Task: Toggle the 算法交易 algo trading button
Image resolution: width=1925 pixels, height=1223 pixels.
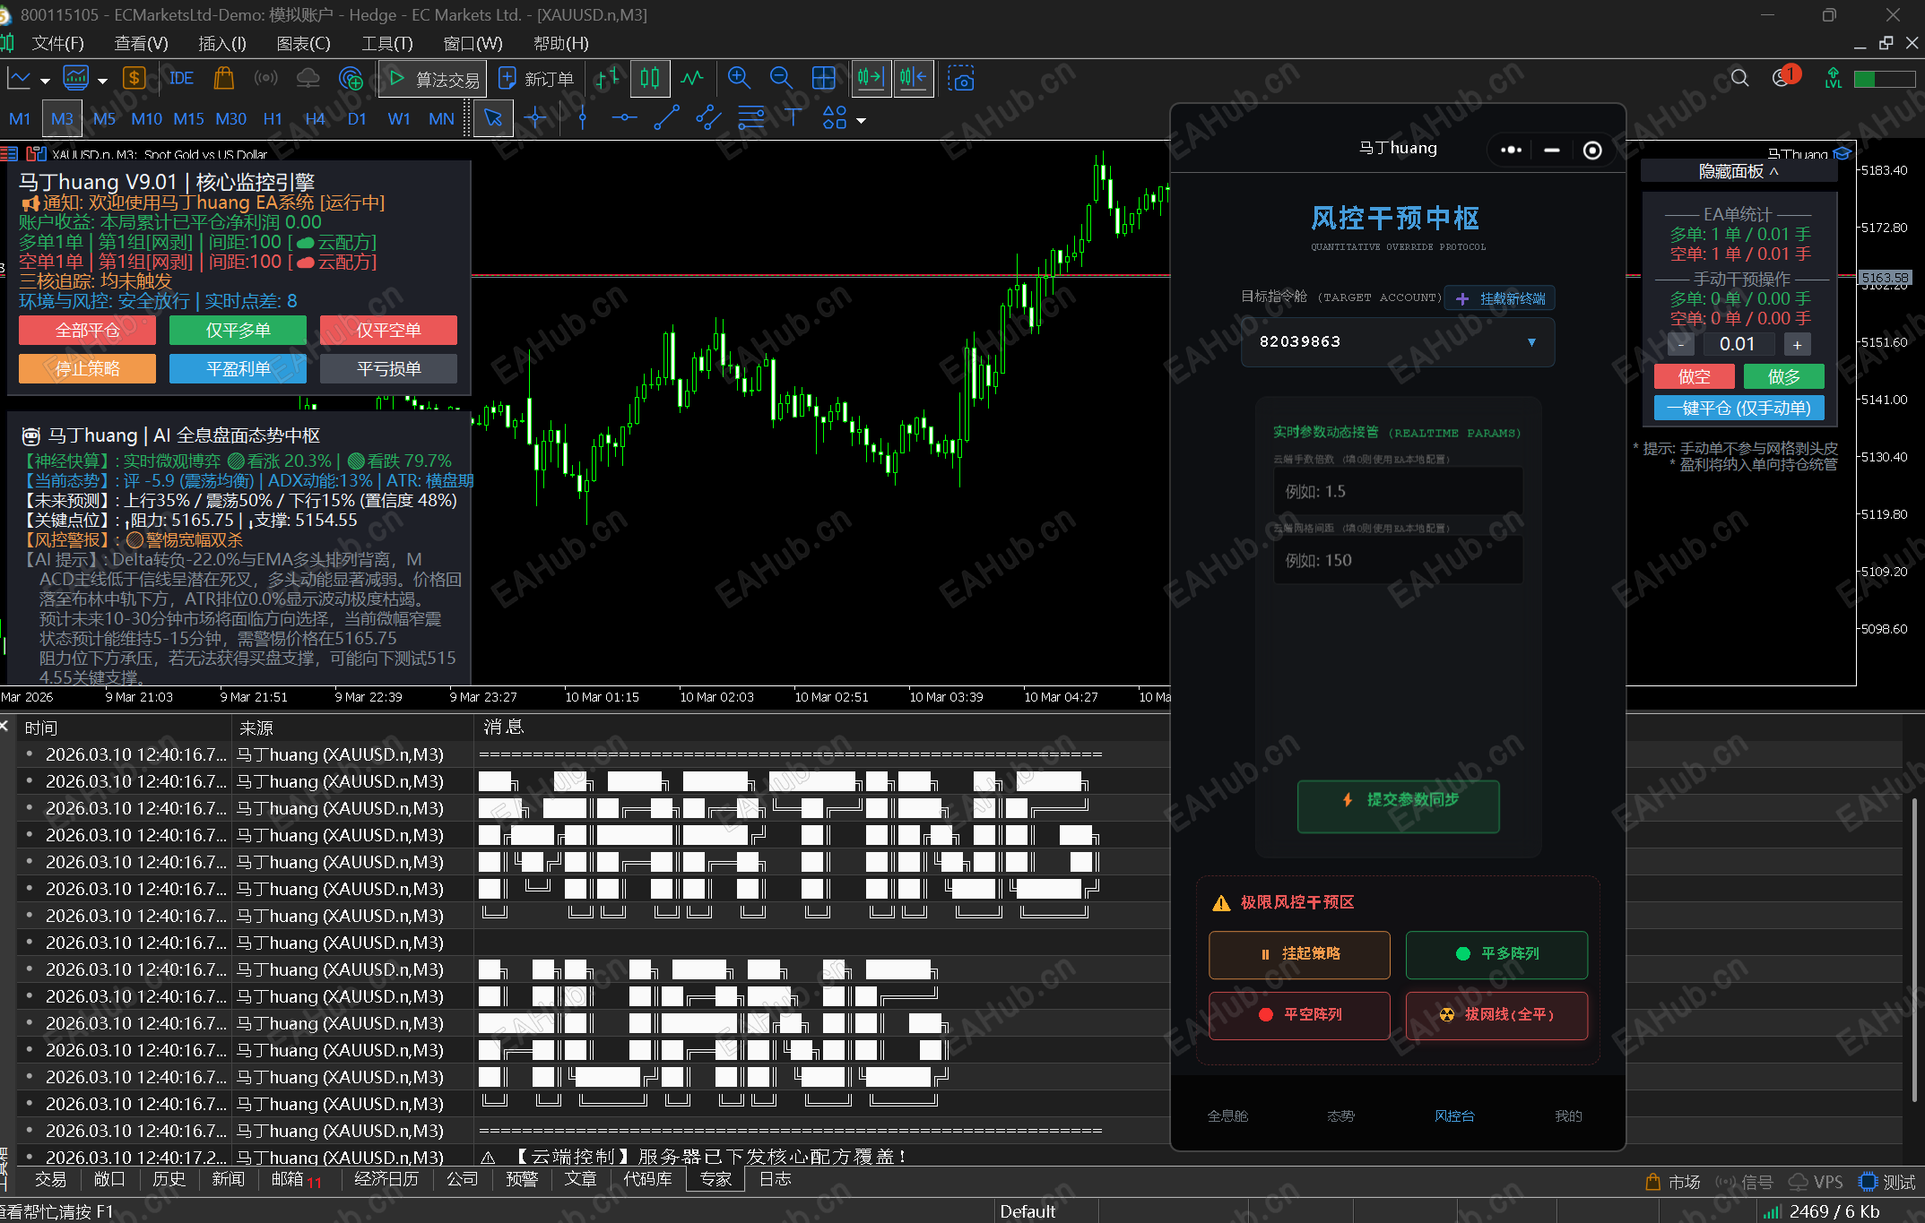Action: [x=433, y=79]
